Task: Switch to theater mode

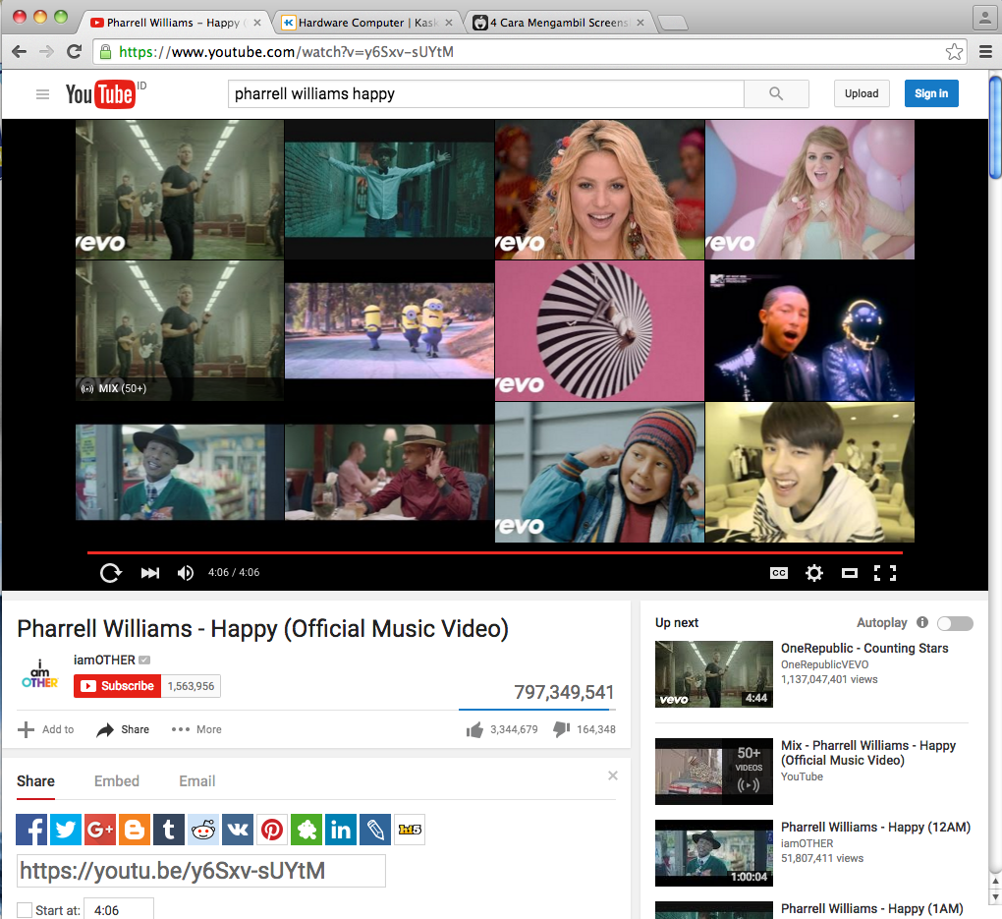Action: point(850,572)
